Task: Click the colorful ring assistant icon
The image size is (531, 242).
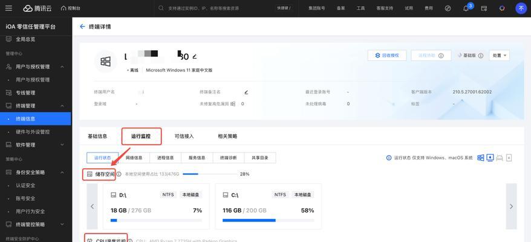Action: (x=502, y=8)
